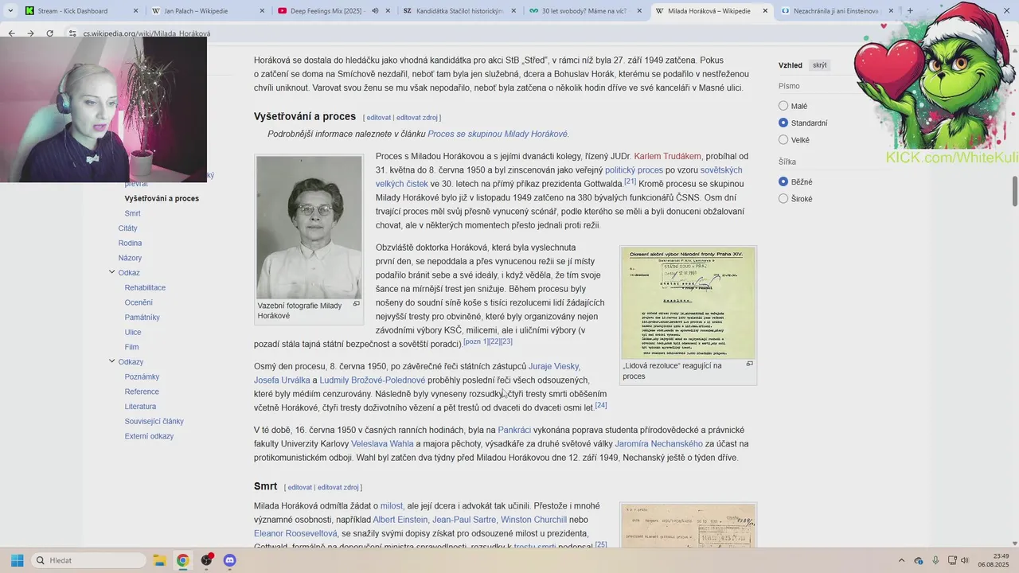This screenshot has width=1019, height=573.
Task: Close the Stream - Kick Dashboard tab
Action: [x=135, y=11]
